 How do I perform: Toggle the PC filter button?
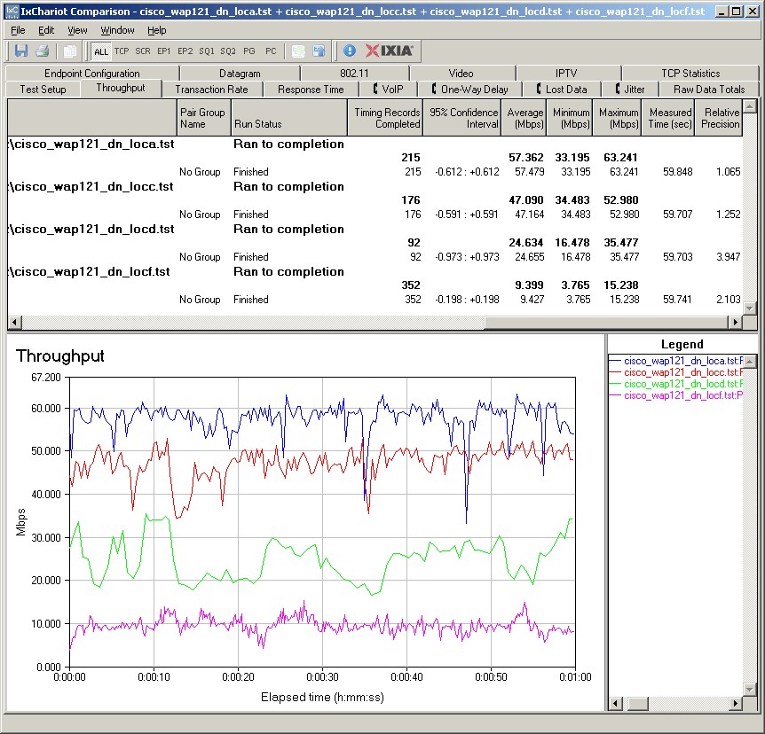271,51
